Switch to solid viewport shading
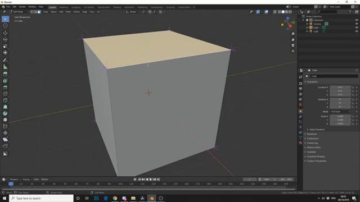The image size is (360, 202). [283, 12]
